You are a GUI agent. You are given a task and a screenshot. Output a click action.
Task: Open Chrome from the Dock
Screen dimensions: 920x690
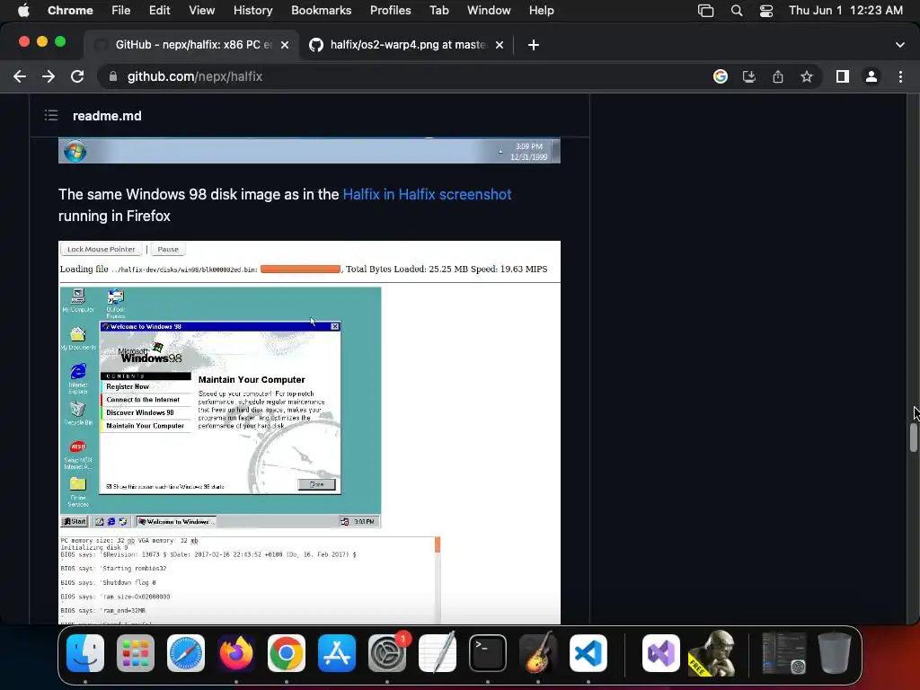287,653
